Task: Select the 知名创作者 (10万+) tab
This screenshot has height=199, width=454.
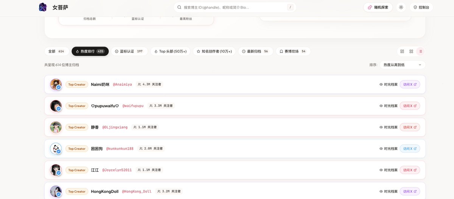Action: coord(214,51)
